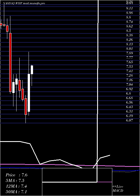This screenshot has height=196, width=140.
Task: Select the last white candlestick near 7.53
Action: (32, 70)
